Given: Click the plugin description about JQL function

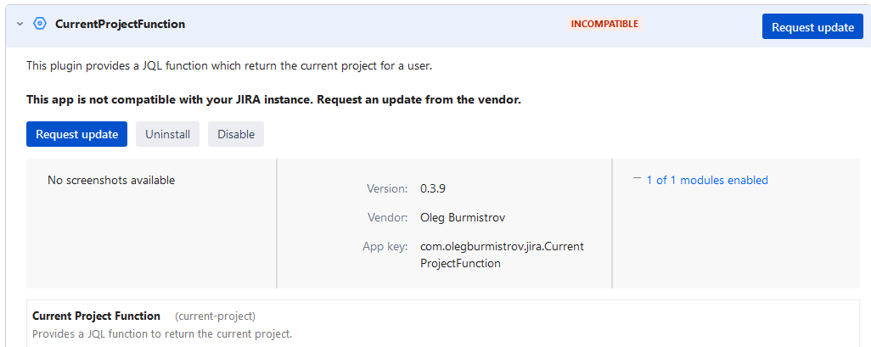Looking at the screenshot, I should pos(229,66).
